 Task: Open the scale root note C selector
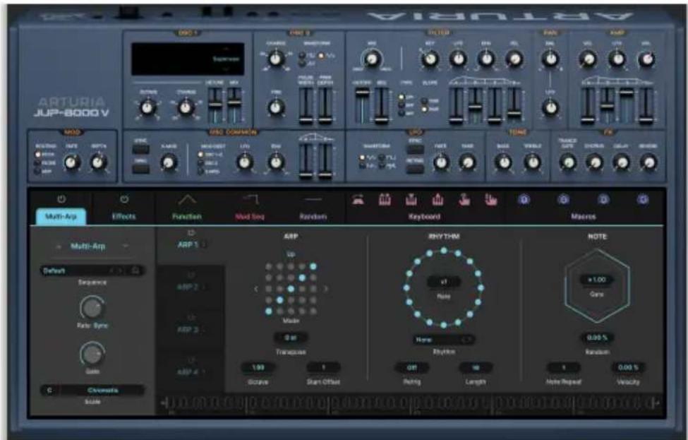click(49, 390)
